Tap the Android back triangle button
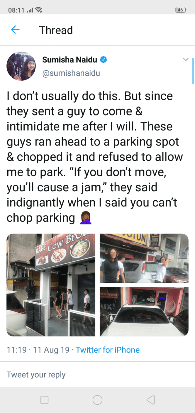195x413 pixels. [x=151, y=400]
